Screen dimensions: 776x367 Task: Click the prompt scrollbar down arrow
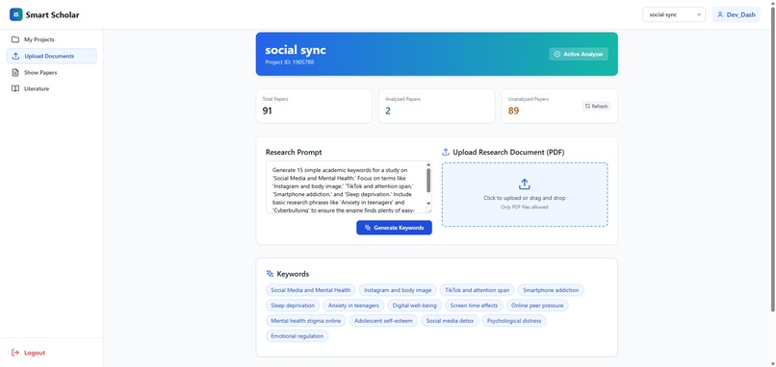(x=428, y=203)
